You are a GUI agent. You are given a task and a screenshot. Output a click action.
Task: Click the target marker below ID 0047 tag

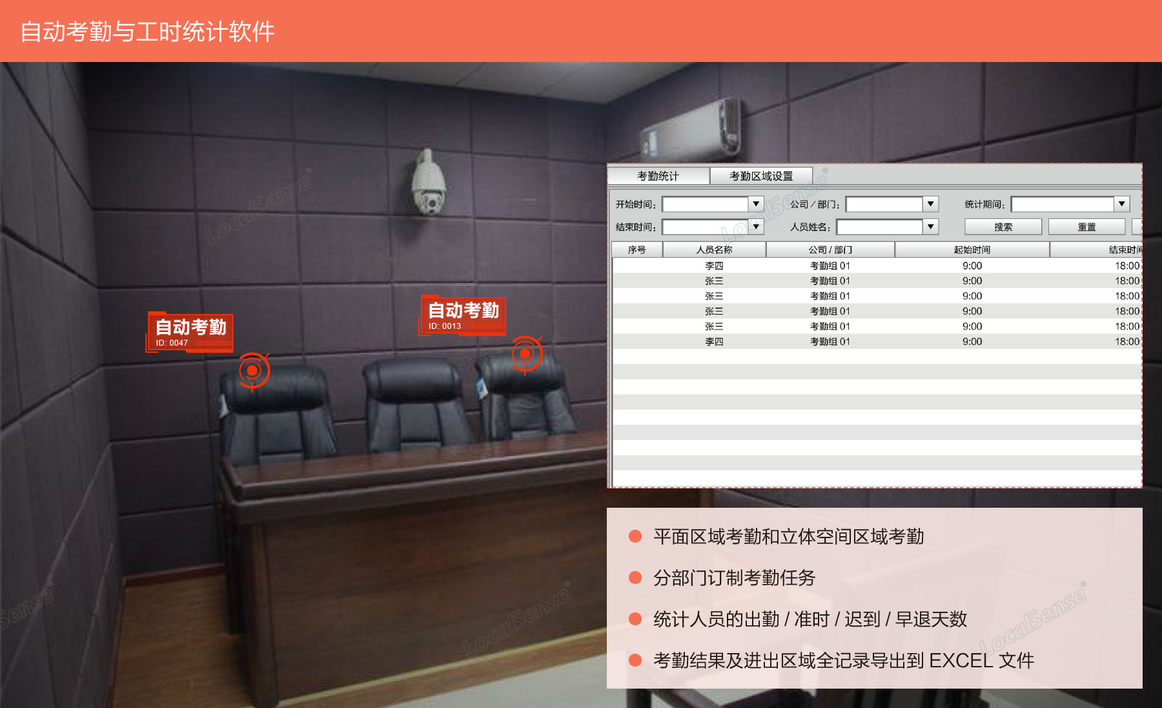point(253,371)
